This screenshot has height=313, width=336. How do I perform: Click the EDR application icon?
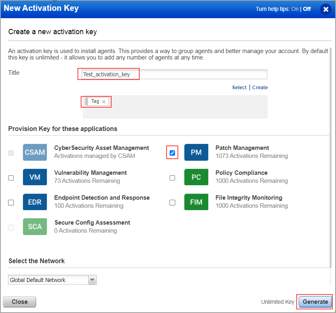point(35,202)
